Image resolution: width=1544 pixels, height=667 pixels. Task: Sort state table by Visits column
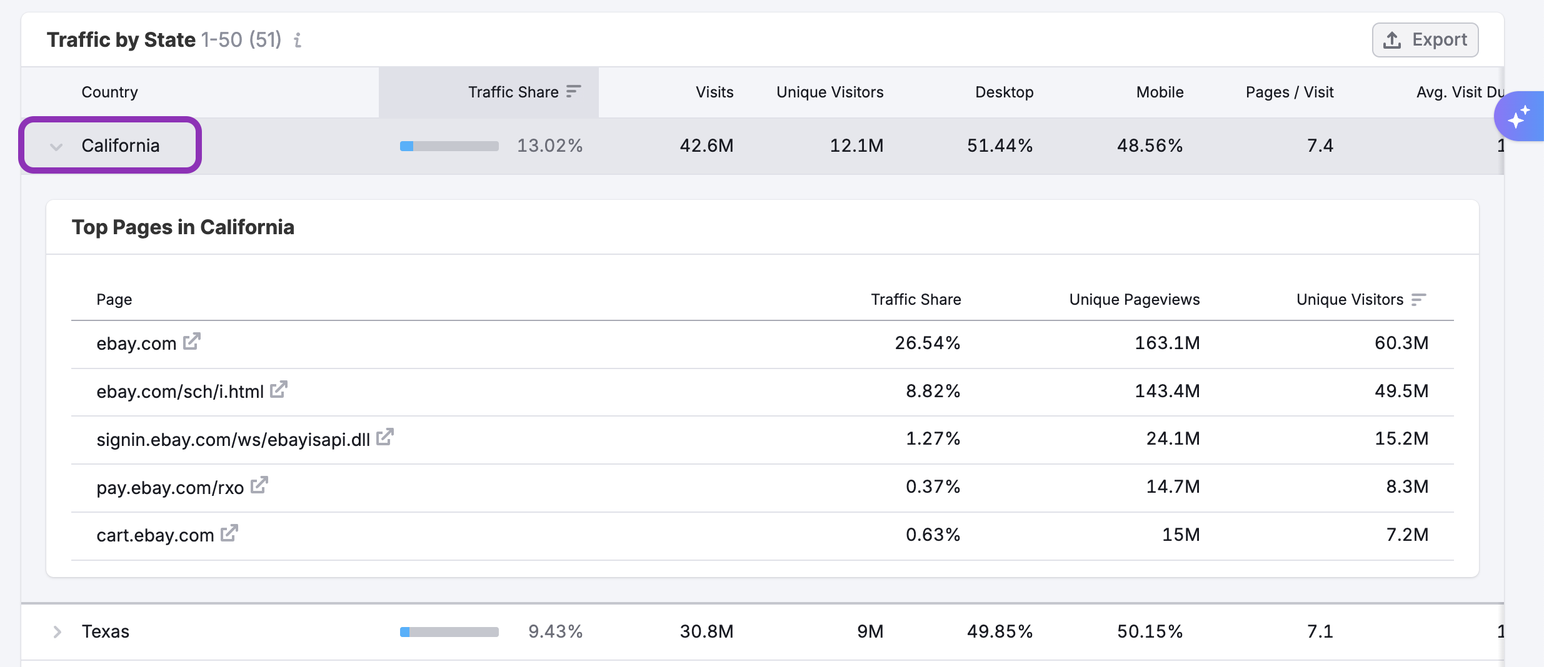[x=714, y=92]
